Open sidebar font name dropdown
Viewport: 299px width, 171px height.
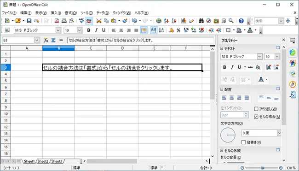pos(259,56)
